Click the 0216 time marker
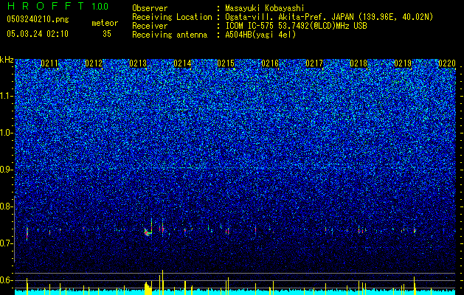Viewport: 464px width, 295px height. (270, 63)
